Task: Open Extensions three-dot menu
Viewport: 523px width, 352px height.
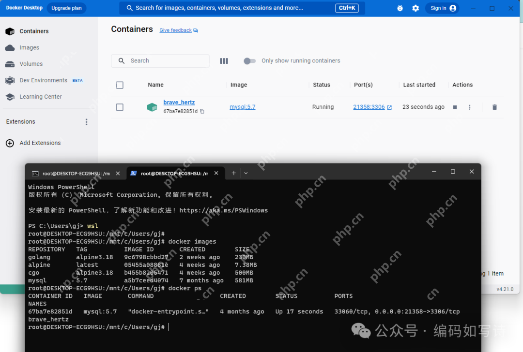Action: tap(86, 122)
